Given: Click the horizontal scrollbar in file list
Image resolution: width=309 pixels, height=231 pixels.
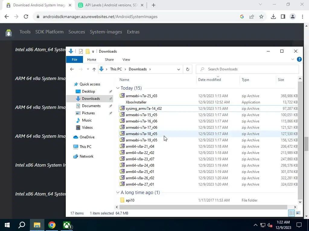Looking at the screenshot, I should click(203, 207).
